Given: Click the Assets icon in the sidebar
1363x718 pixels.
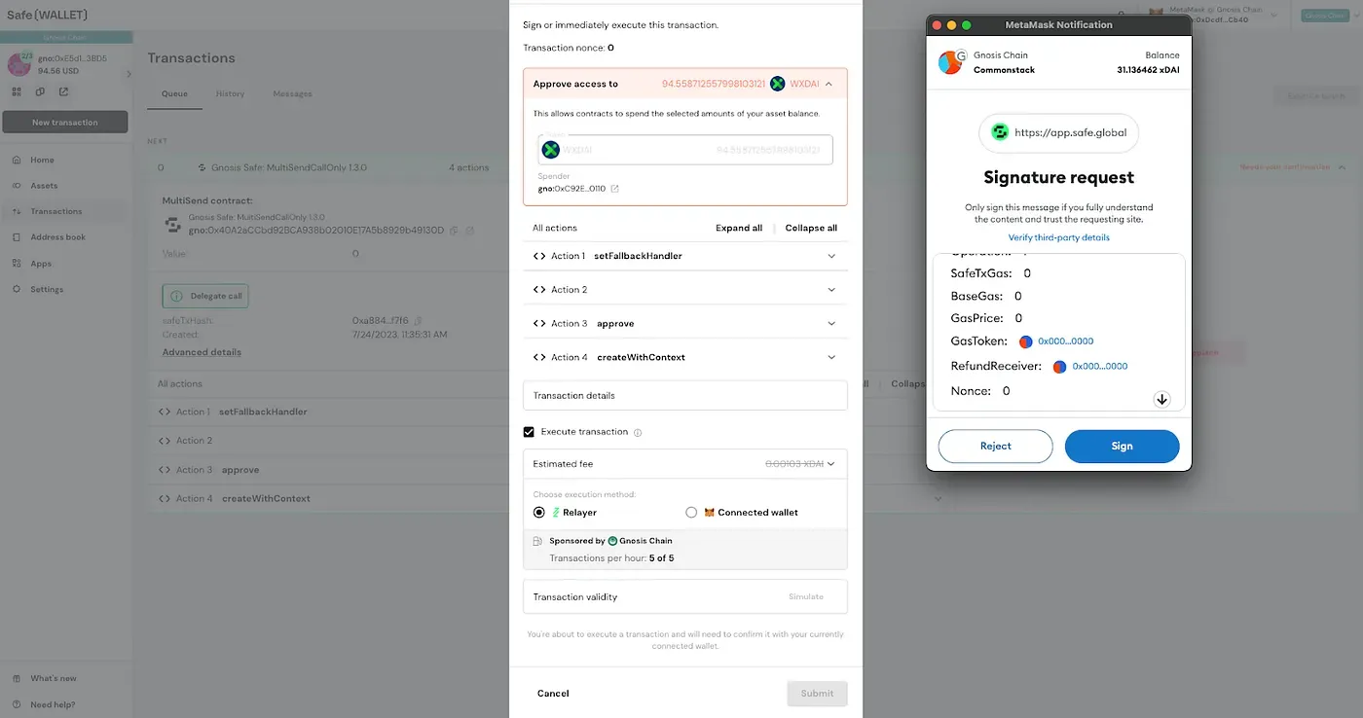Looking at the screenshot, I should coord(17,186).
